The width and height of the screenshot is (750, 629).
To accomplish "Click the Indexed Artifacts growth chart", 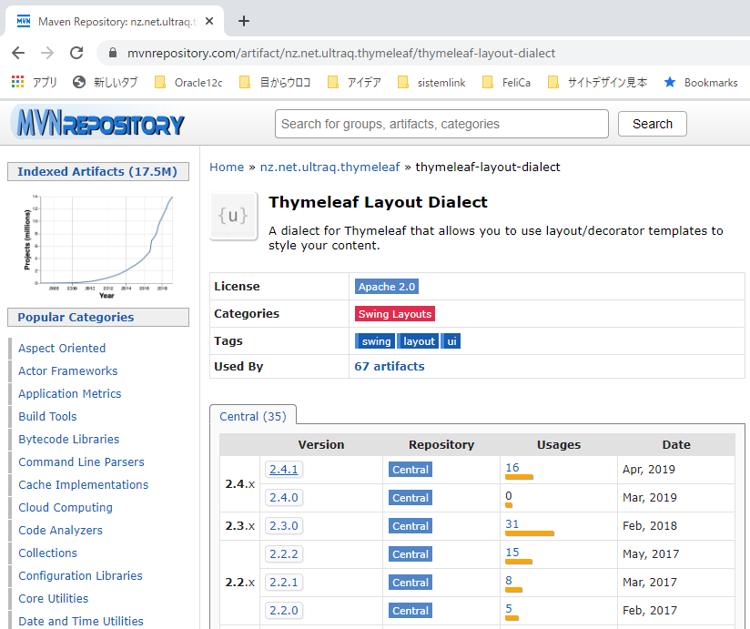I will [98, 246].
